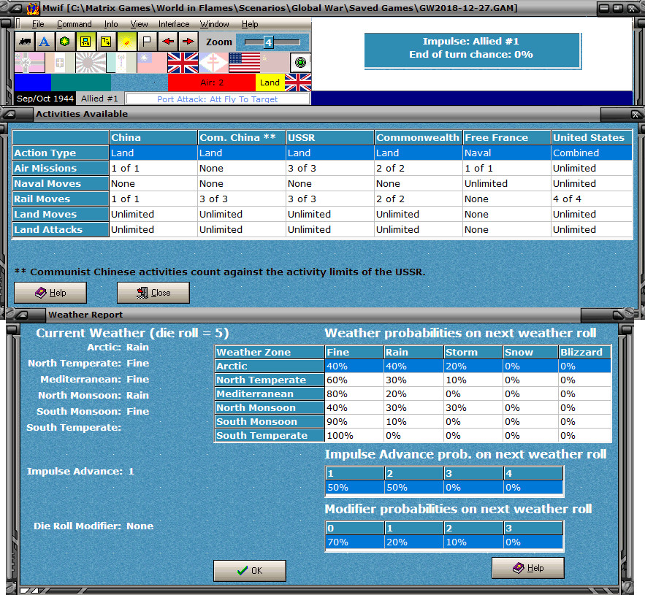Select the USSR column header
This screenshot has width=645, height=595.
(x=330, y=138)
